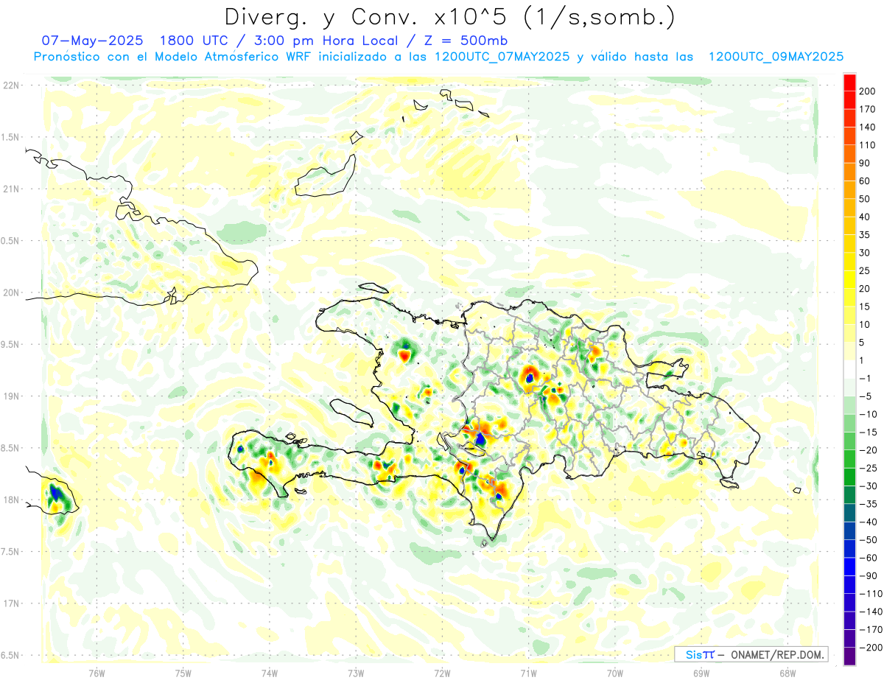Viewport: 884px width, 683px height.
Task: Click the latitude label 17N
Action: tap(11, 603)
